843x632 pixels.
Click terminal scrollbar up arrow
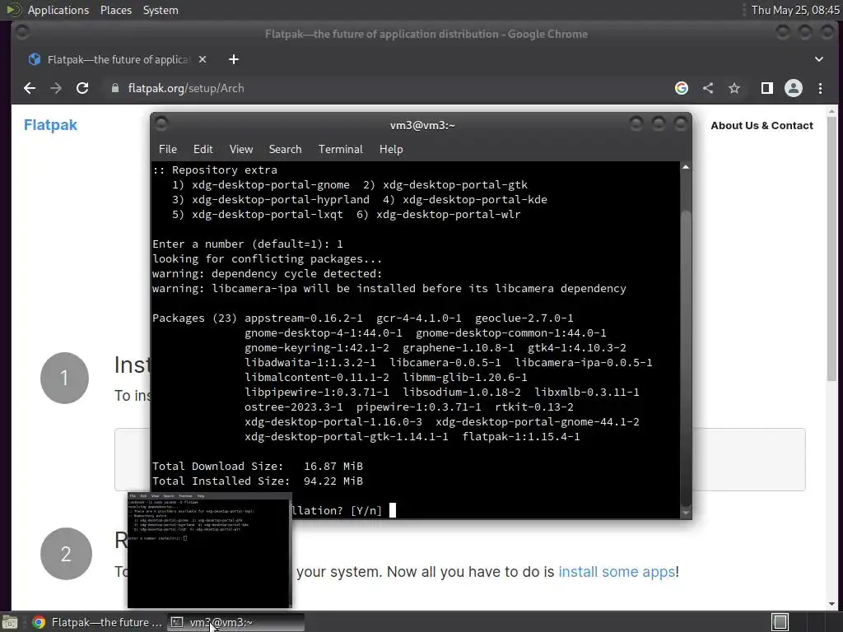[686, 168]
